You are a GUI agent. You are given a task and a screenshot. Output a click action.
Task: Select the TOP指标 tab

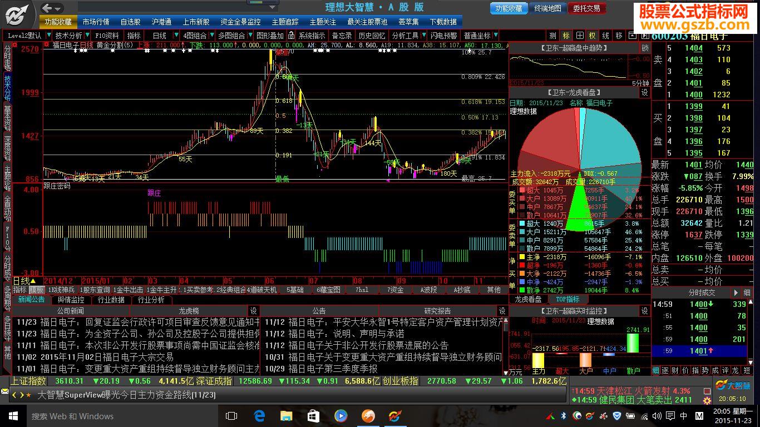coord(567,300)
